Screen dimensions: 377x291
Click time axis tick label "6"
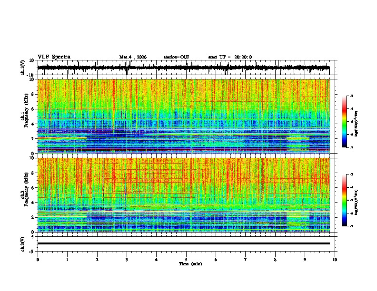(216, 260)
